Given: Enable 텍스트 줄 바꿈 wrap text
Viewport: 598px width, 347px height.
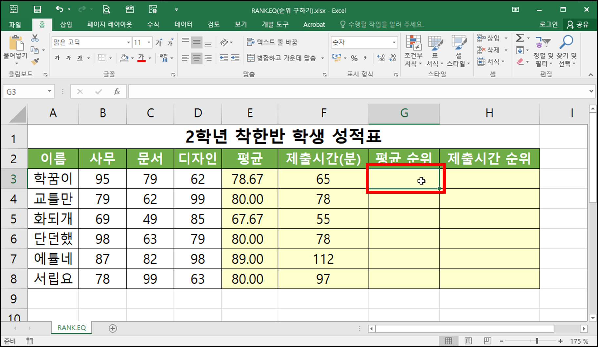Looking at the screenshot, I should click(272, 42).
